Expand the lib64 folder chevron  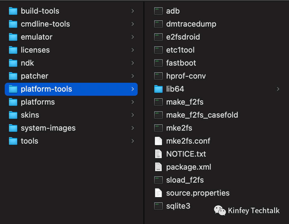278,89
